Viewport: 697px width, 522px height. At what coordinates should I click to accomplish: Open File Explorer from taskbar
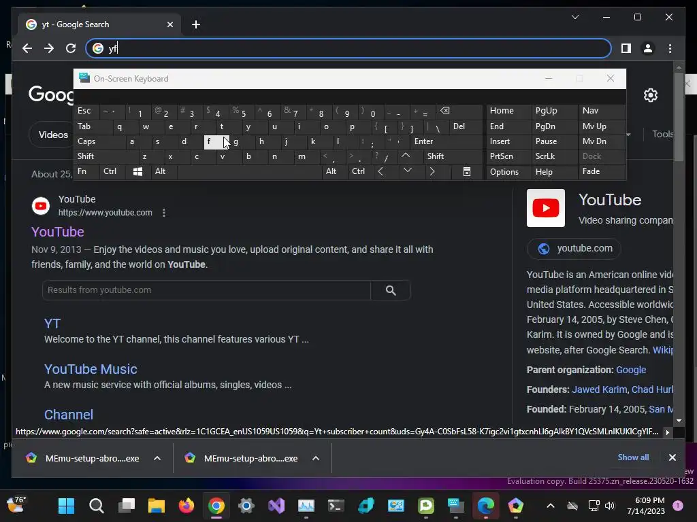(156, 506)
